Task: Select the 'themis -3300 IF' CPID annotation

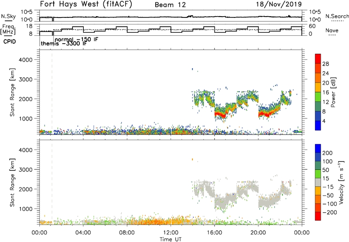Action: coord(64,44)
